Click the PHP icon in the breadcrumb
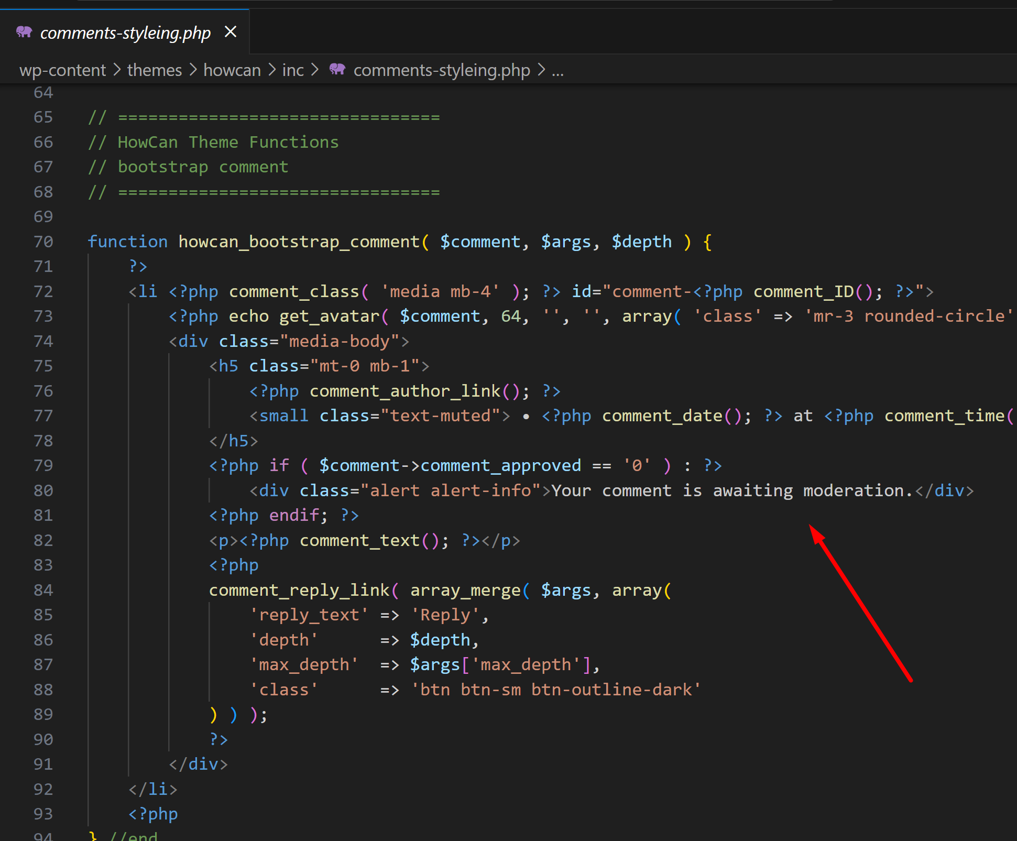Image resolution: width=1017 pixels, height=841 pixels. point(337,69)
